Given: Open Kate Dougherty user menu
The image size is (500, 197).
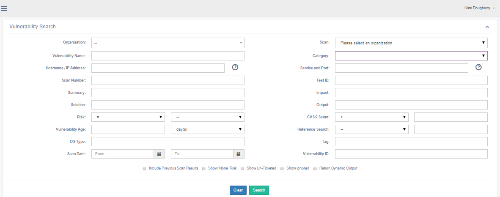Looking at the screenshot, I should 479,8.
